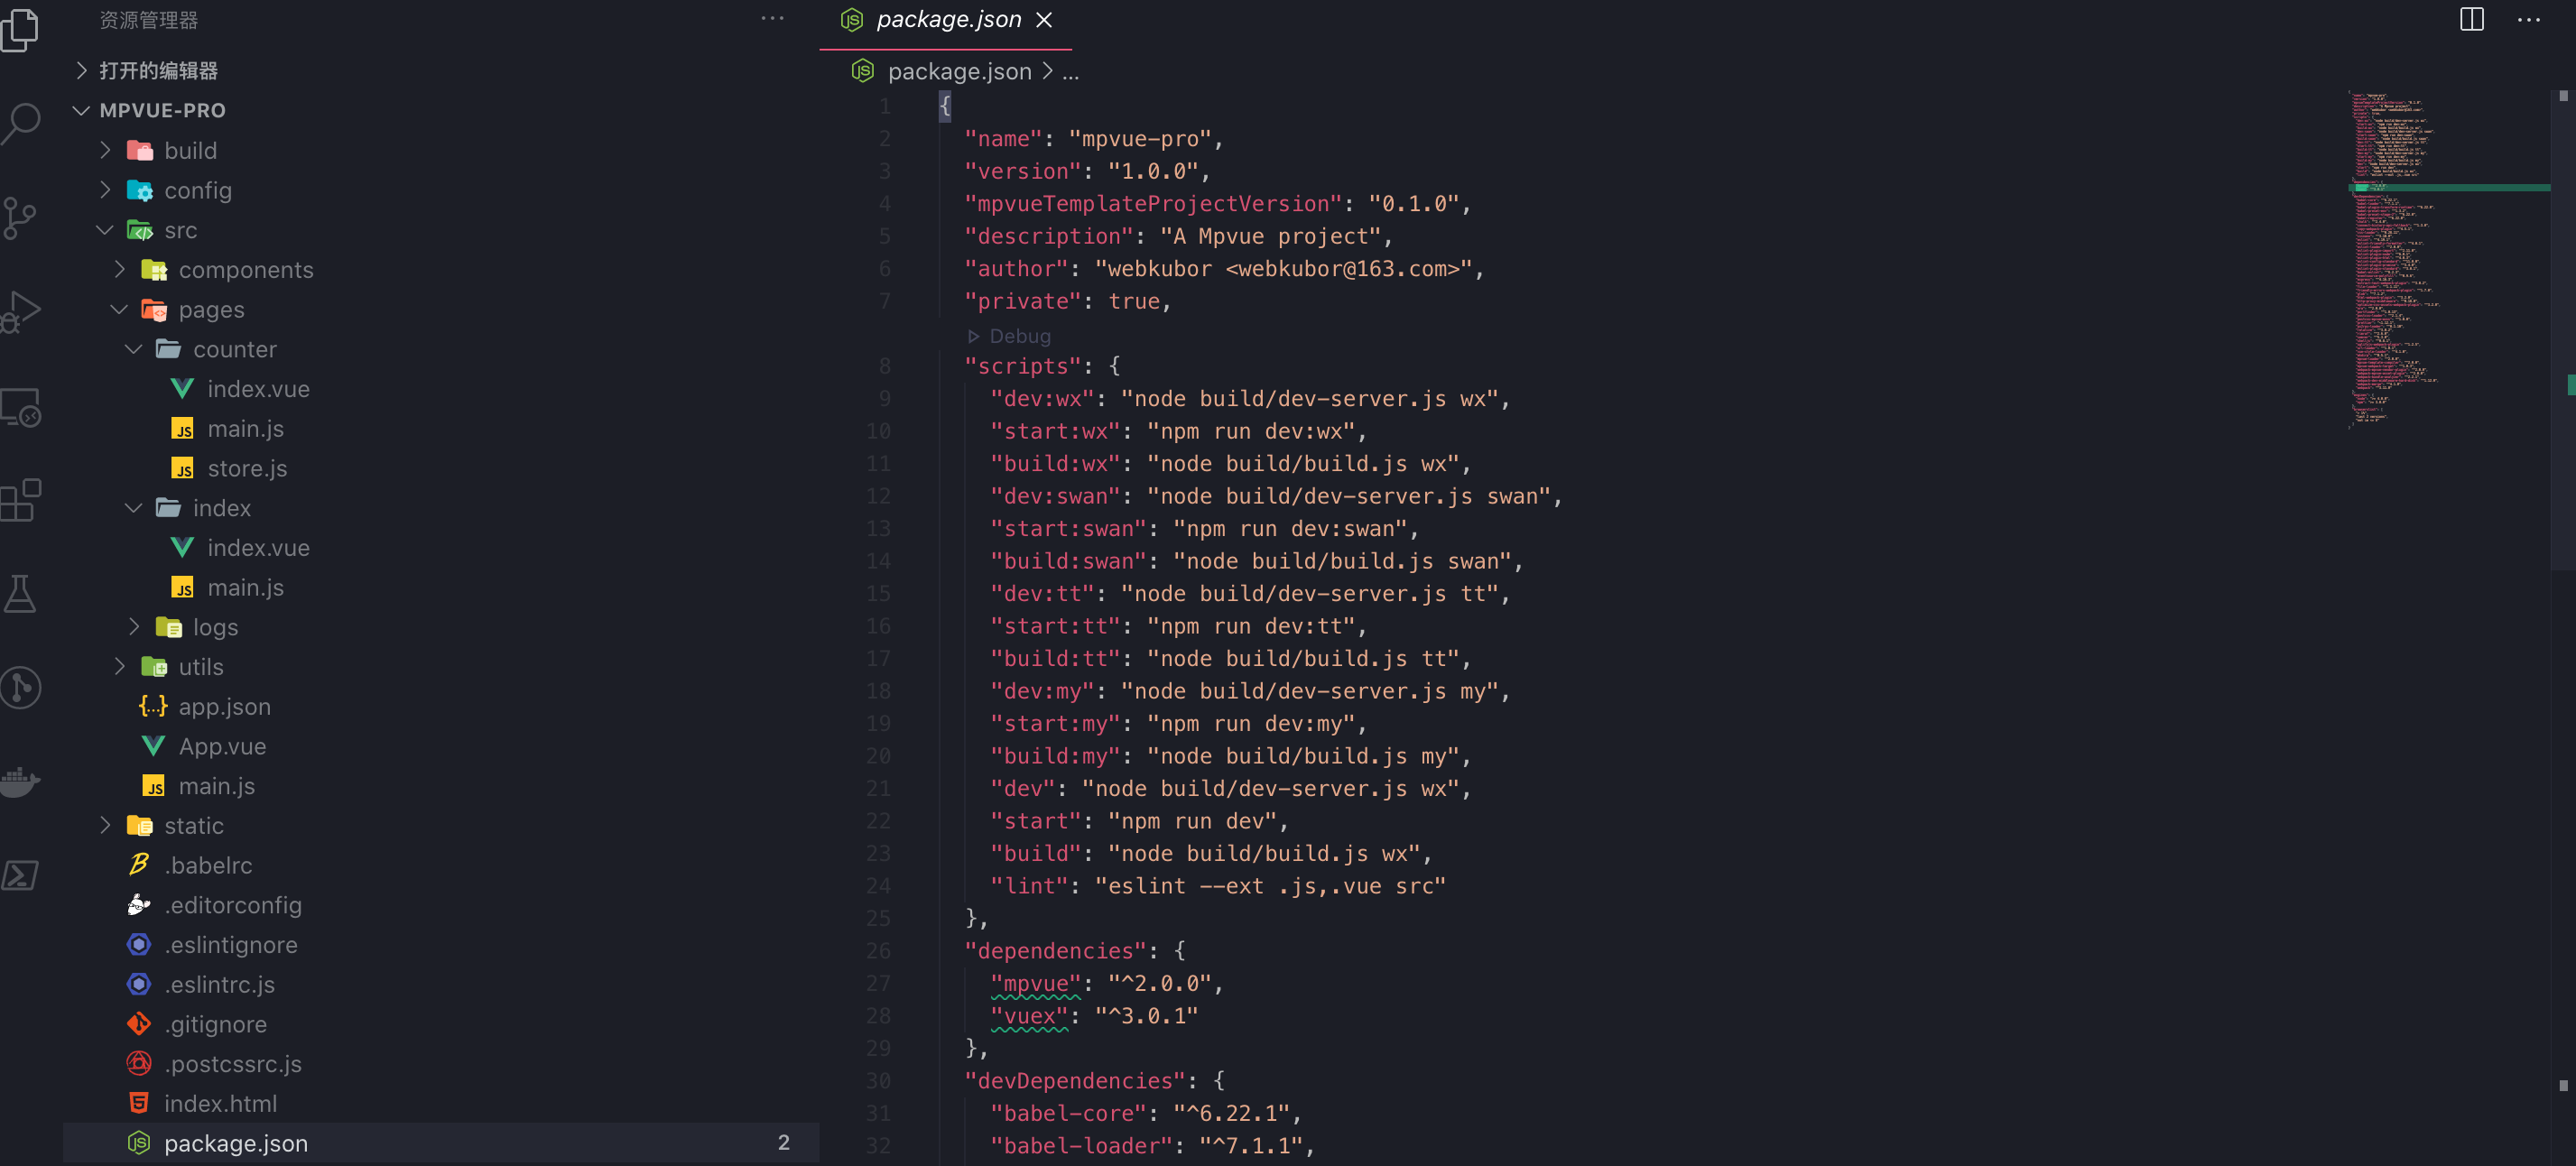Open the Testing flask view
Screen dimensions: 2576x1166
(x=22, y=593)
